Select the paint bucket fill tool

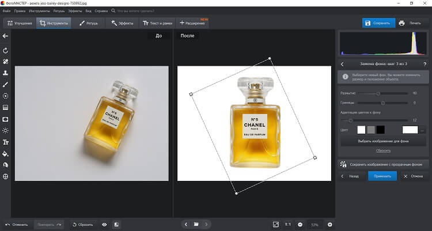pyautogui.click(x=6, y=154)
